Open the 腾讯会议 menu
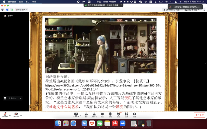 (12, 2)
